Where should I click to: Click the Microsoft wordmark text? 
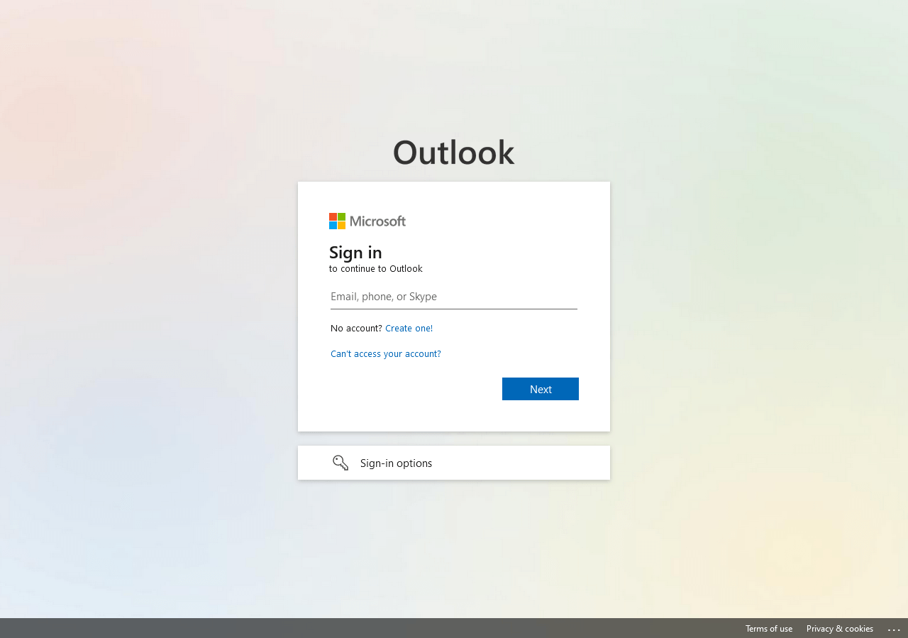[x=377, y=221]
